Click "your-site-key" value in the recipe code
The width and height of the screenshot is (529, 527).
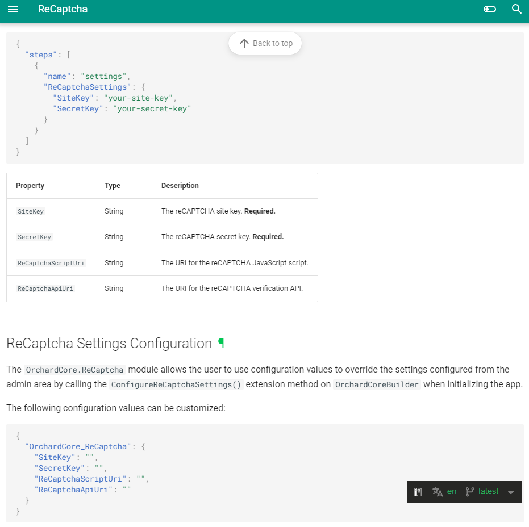(x=138, y=98)
